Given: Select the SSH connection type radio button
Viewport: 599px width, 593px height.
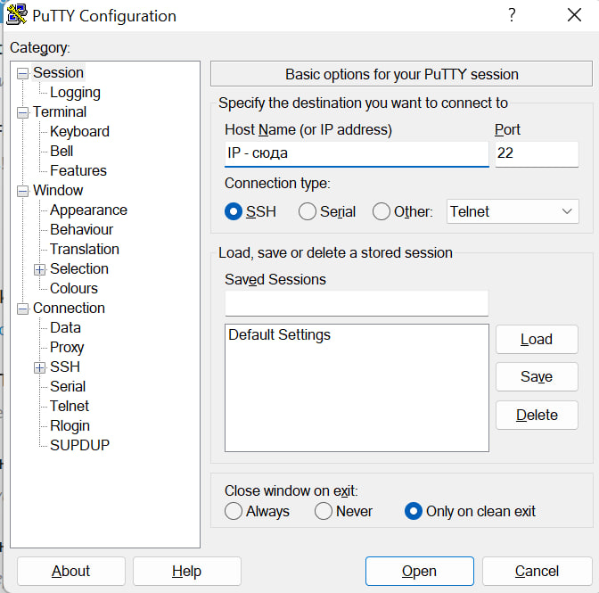Looking at the screenshot, I should pos(234,211).
